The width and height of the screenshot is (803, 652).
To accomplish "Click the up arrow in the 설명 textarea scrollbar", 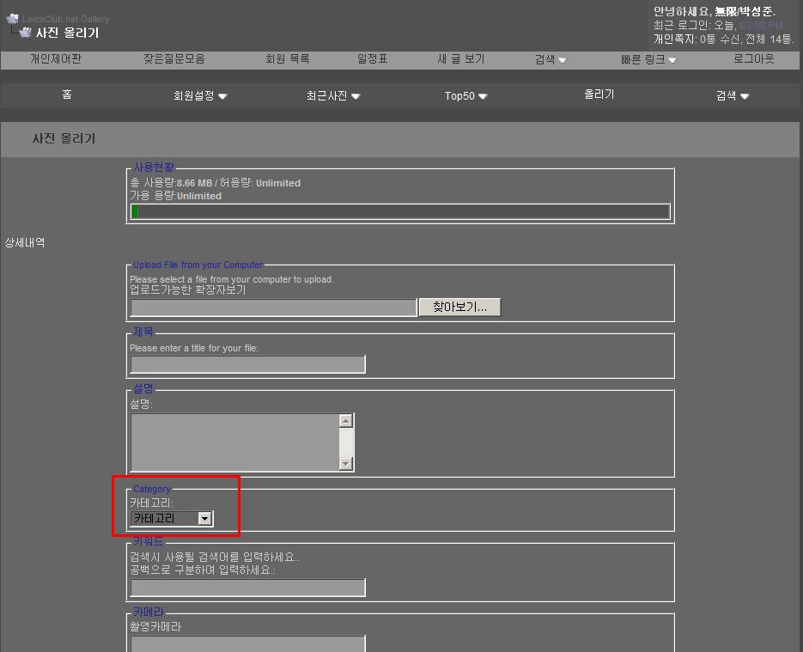I will (x=346, y=421).
